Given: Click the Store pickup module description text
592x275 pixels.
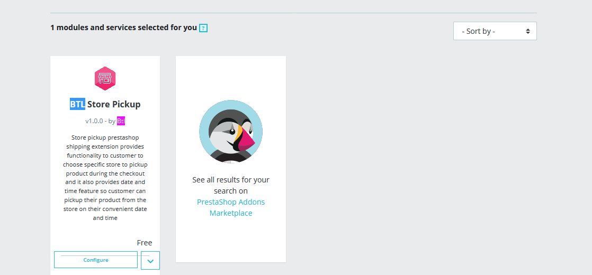Looking at the screenshot, I should coord(105,177).
